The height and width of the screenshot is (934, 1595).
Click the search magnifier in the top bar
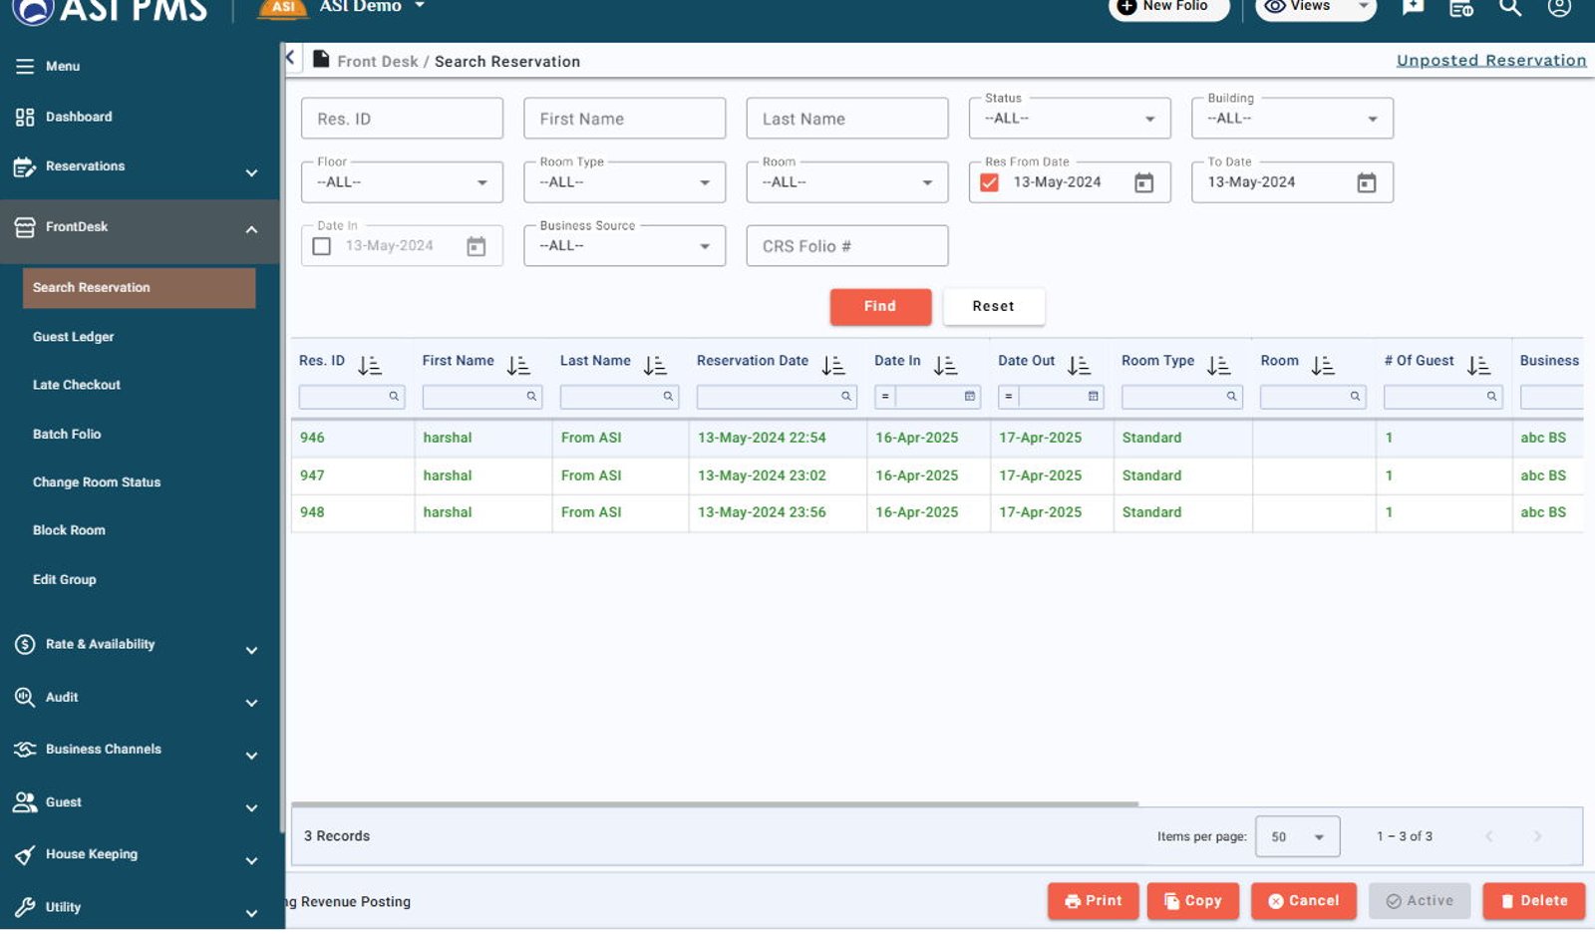(1510, 7)
